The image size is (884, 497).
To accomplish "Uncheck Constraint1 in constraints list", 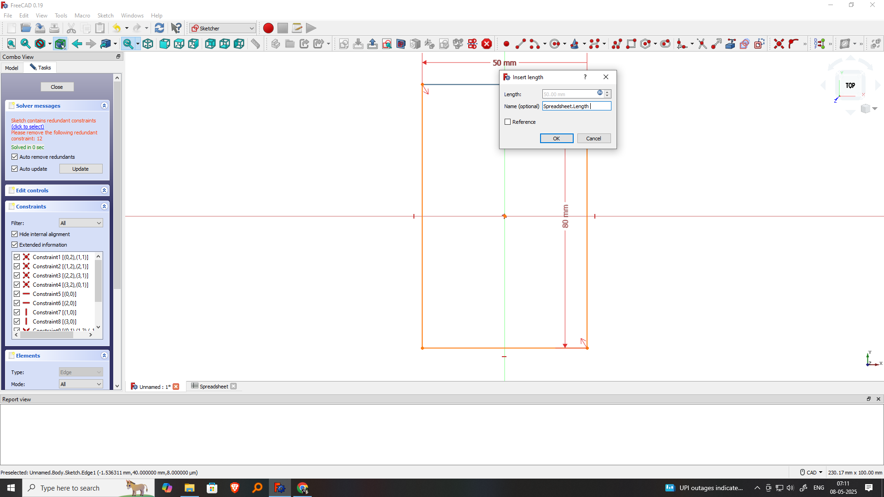I will click(17, 257).
